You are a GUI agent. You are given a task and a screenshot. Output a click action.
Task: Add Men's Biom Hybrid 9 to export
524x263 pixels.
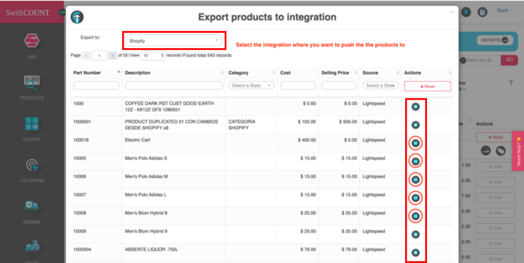coord(416,235)
